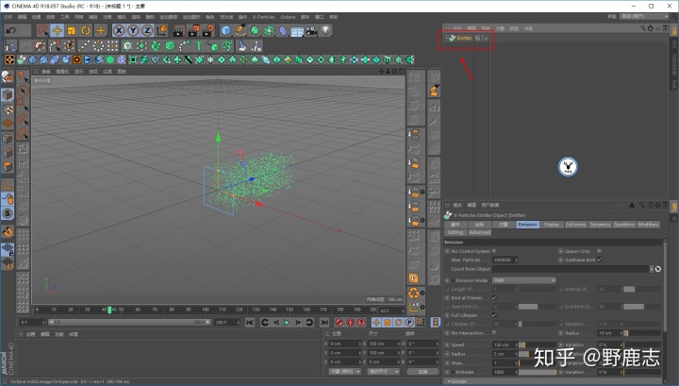Uncheck the Subframe Emit checkbox
The height and width of the screenshot is (386, 679).
click(600, 260)
